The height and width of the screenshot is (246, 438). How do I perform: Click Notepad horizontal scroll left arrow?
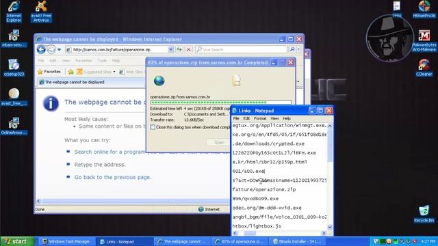[x=235, y=233]
